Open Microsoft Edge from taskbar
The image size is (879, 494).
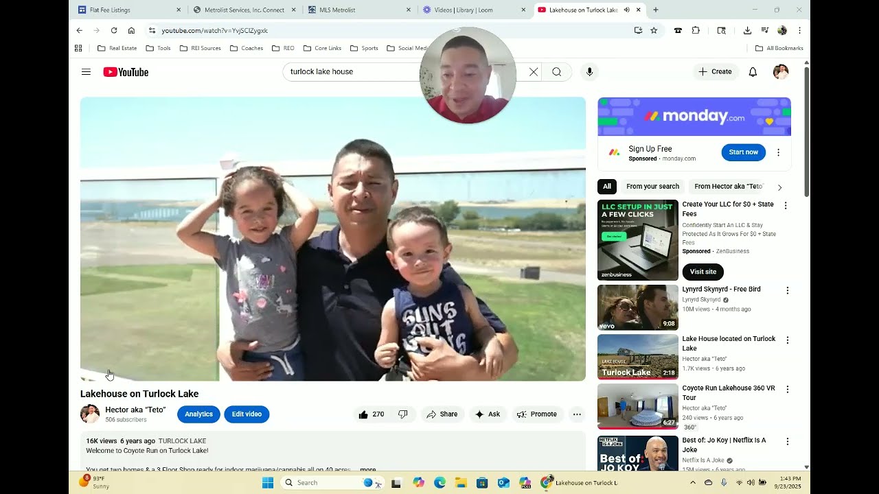(439, 482)
